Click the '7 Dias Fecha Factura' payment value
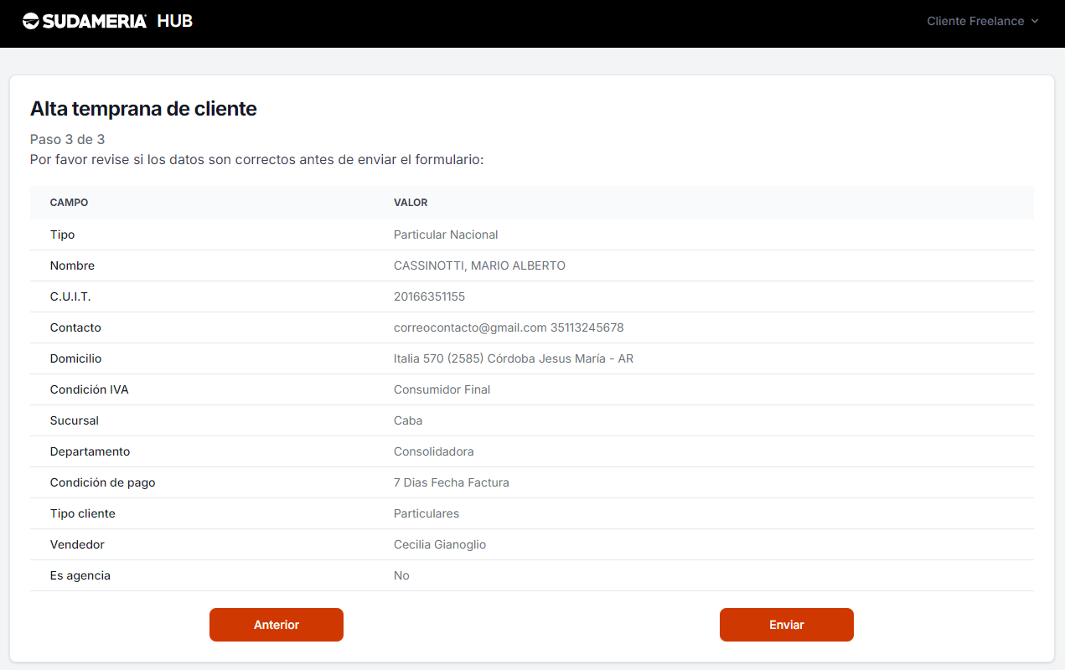This screenshot has height=670, width=1065. pyautogui.click(x=451, y=482)
